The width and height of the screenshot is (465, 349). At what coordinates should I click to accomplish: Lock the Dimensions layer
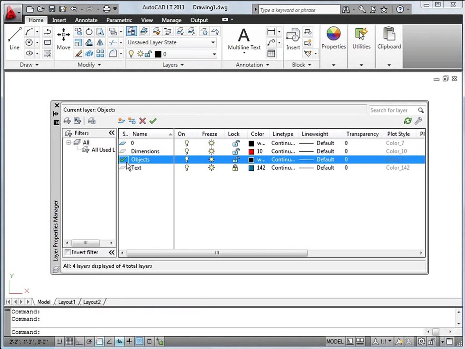(x=236, y=151)
